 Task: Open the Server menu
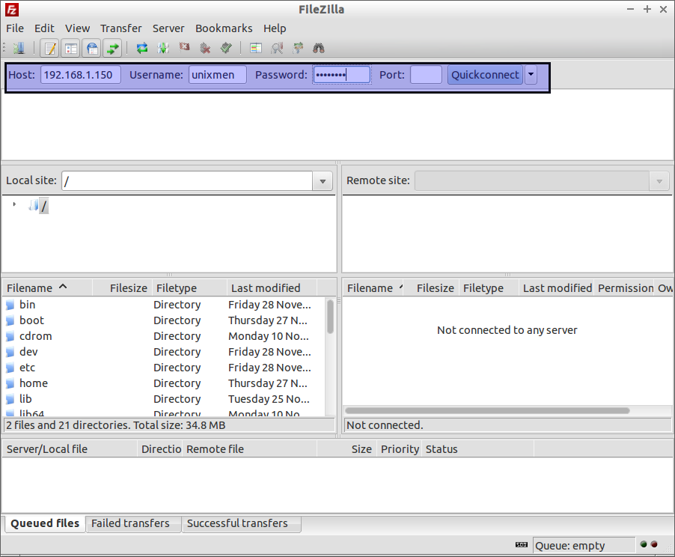point(168,28)
